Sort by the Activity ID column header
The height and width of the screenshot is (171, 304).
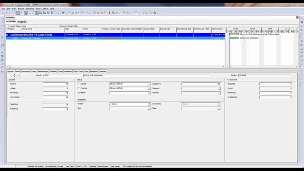(x=13, y=30)
